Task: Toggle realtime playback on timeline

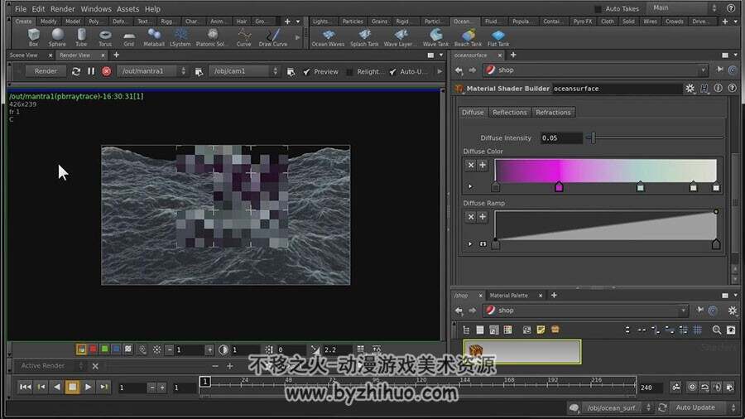Action: (692, 388)
